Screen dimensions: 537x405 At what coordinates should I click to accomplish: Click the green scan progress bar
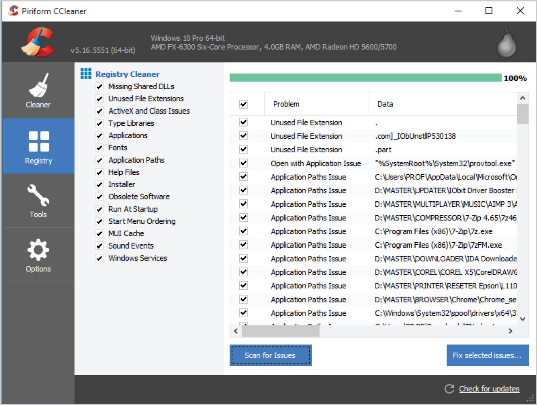tap(365, 78)
